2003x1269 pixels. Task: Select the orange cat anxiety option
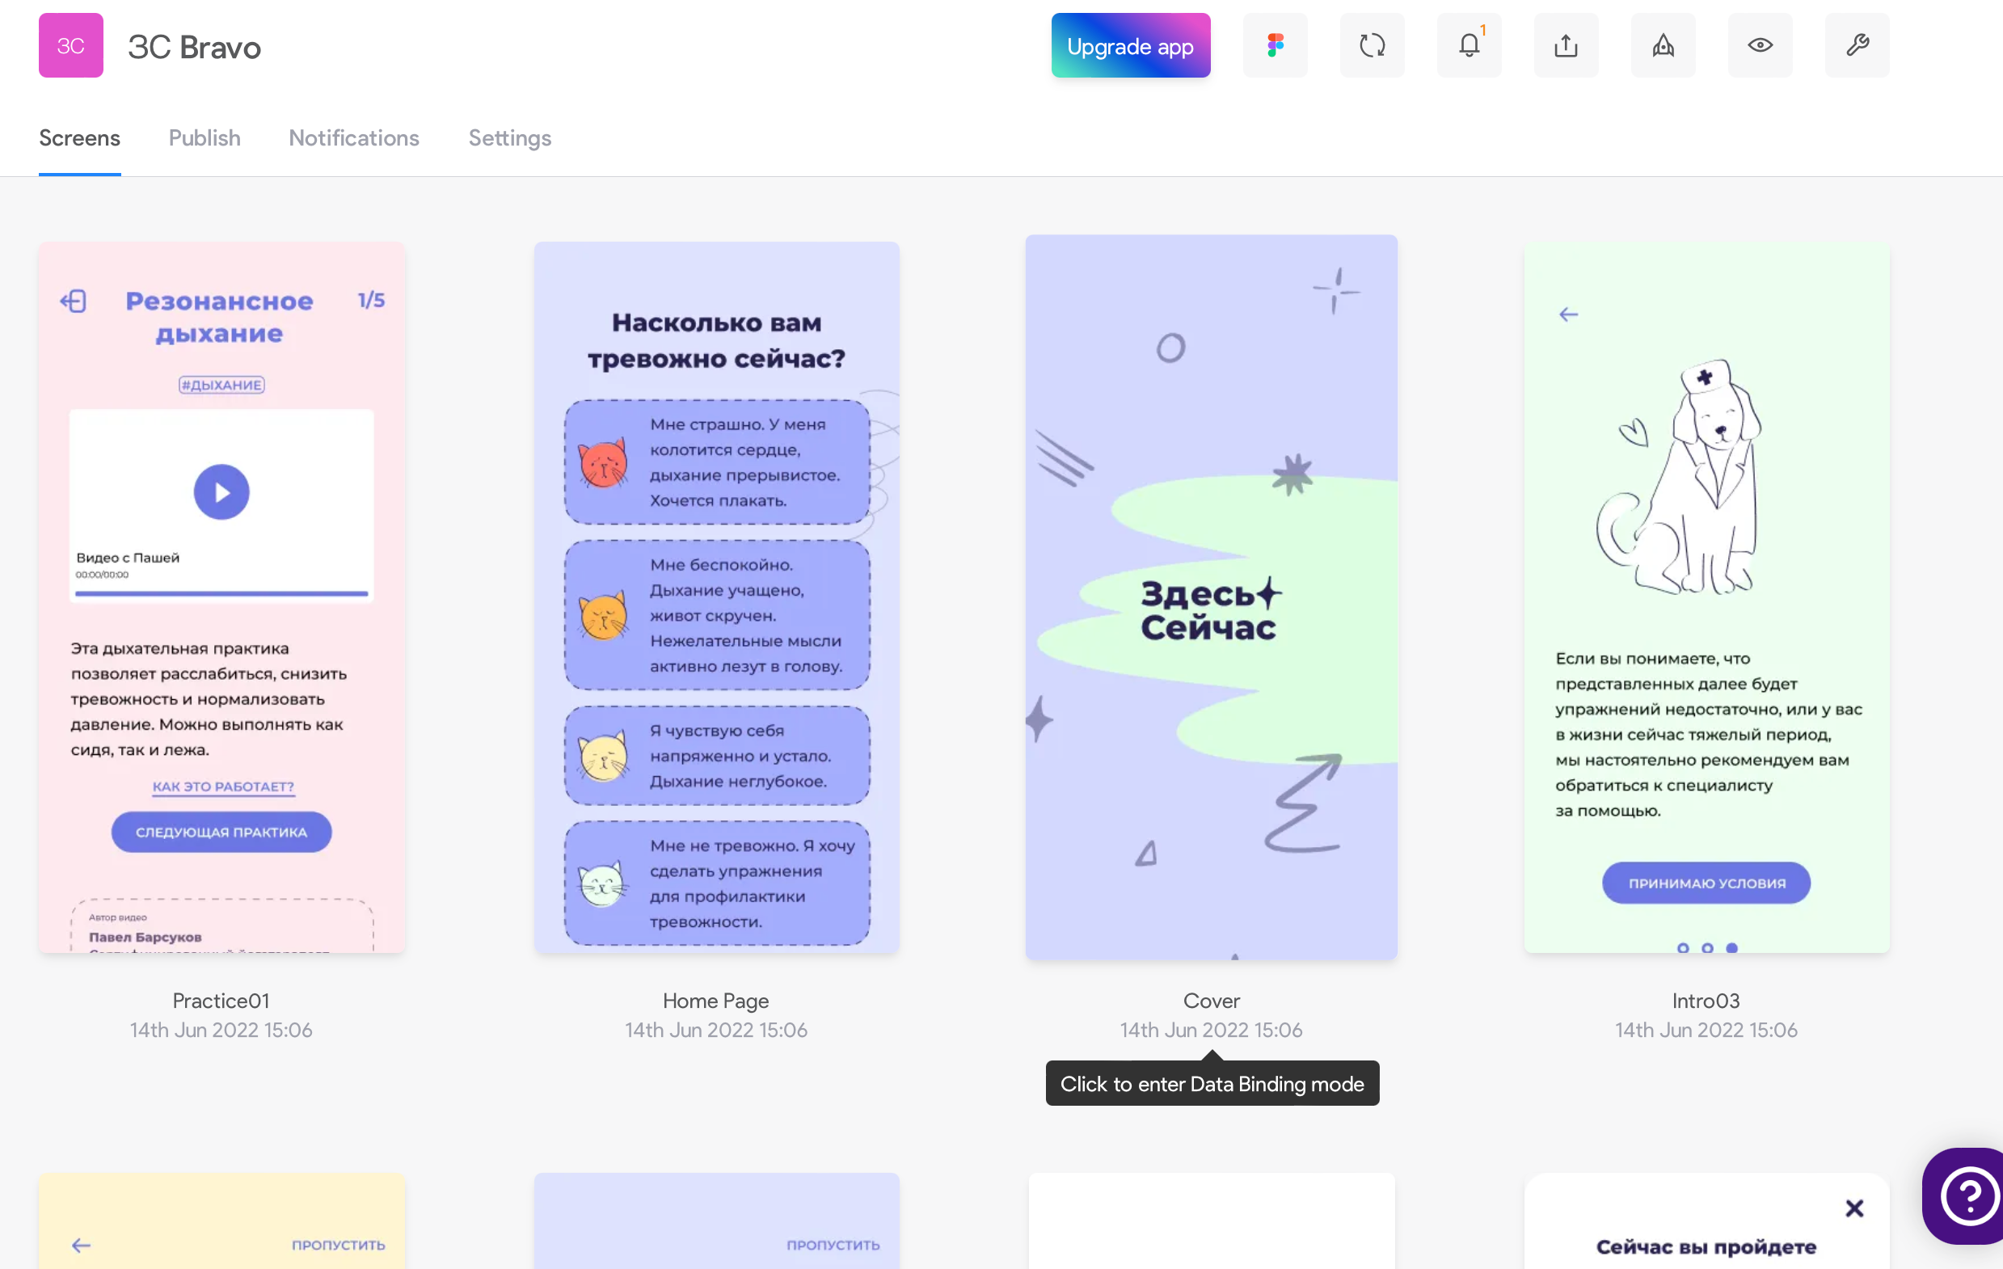click(717, 615)
